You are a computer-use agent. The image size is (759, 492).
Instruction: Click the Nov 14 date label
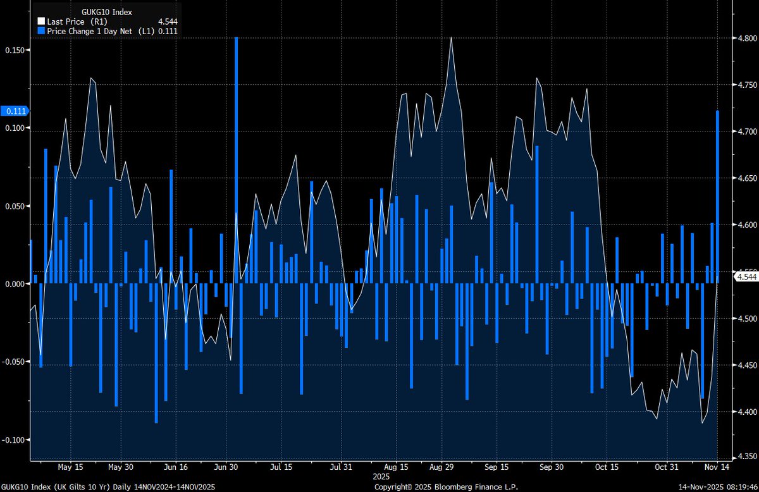point(716,467)
